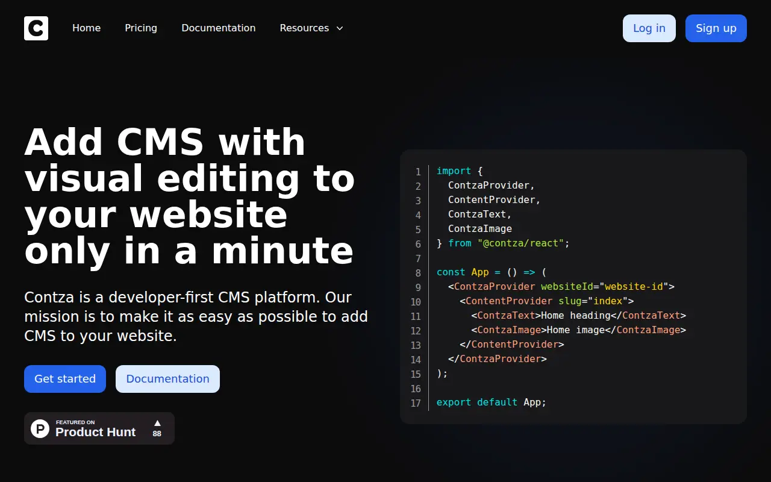Go to the Home nav item
Screen dimensions: 771x482
point(86,28)
